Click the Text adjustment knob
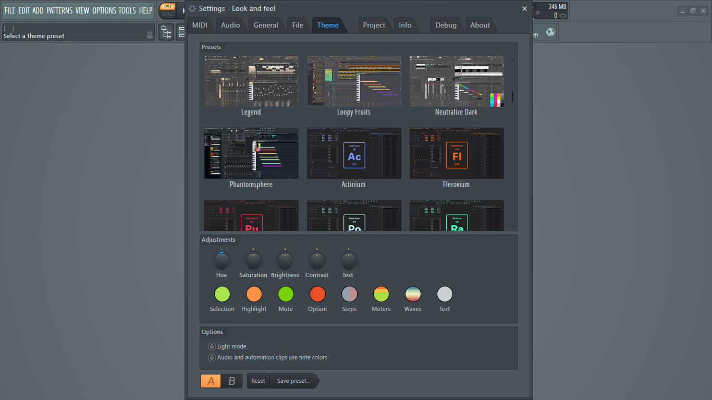The height and width of the screenshot is (400, 712). (349, 260)
